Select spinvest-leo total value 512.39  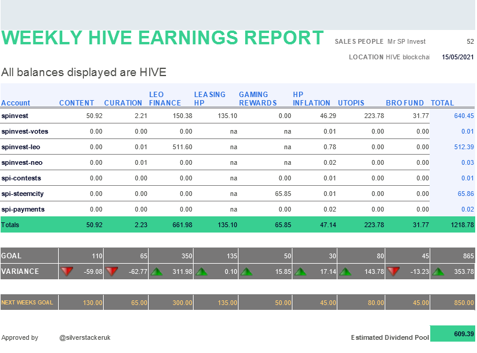click(x=464, y=147)
